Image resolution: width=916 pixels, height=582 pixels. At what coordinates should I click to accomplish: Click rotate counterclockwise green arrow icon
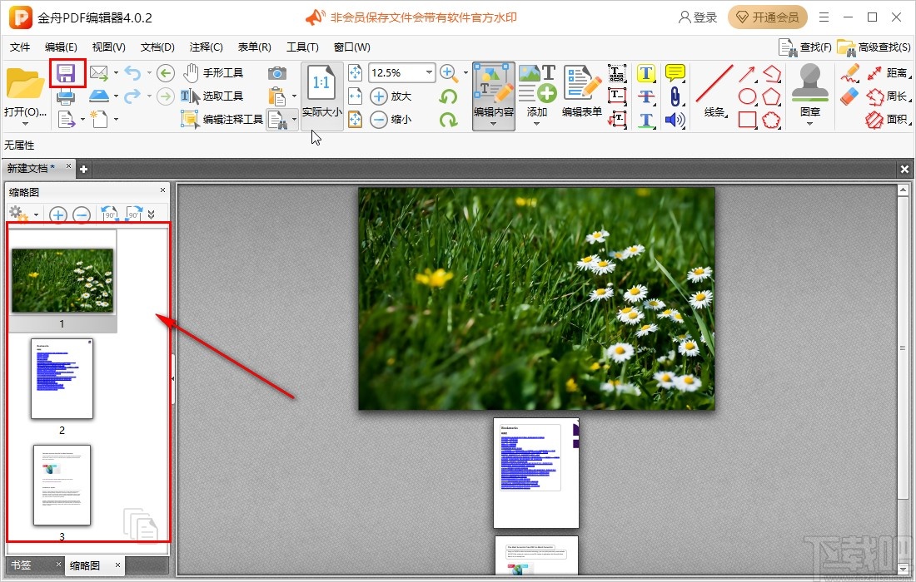point(448,96)
